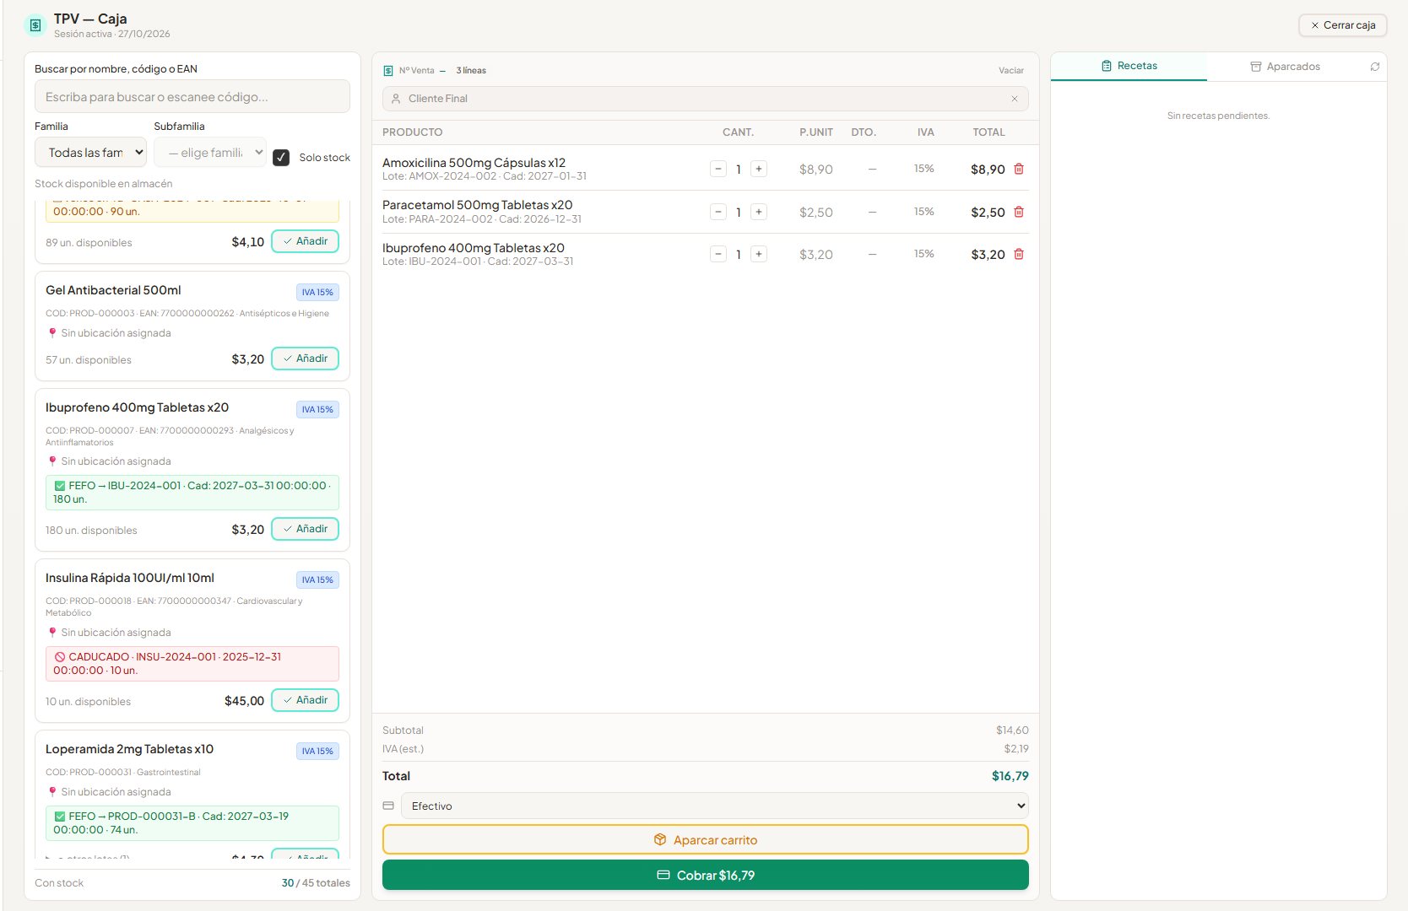The image size is (1408, 911).
Task: Decrease Ibuprofeno quantity with minus button
Action: click(718, 254)
